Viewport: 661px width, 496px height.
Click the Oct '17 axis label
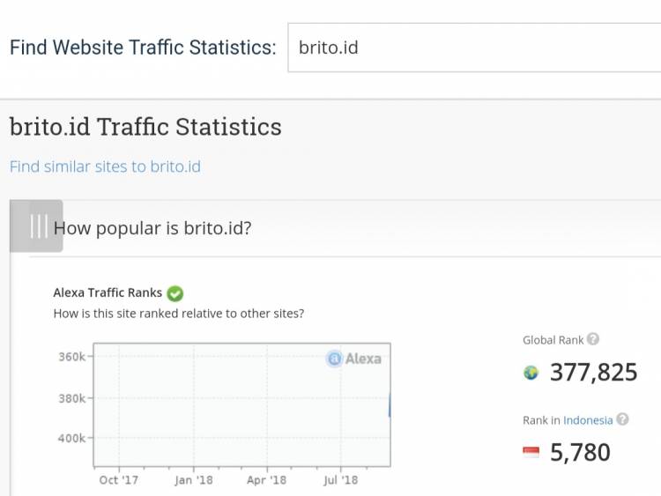(x=118, y=480)
